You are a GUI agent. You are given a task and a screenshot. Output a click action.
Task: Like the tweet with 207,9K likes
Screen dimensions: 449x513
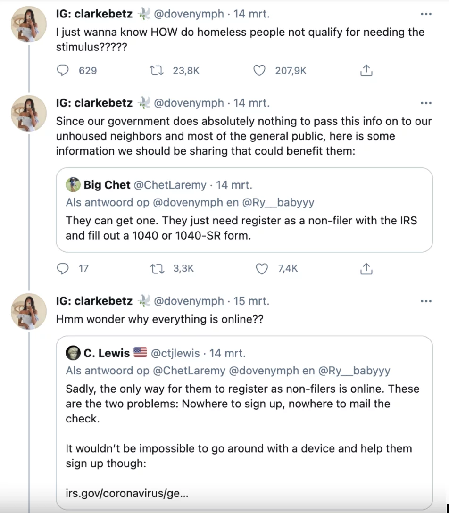pos(259,71)
